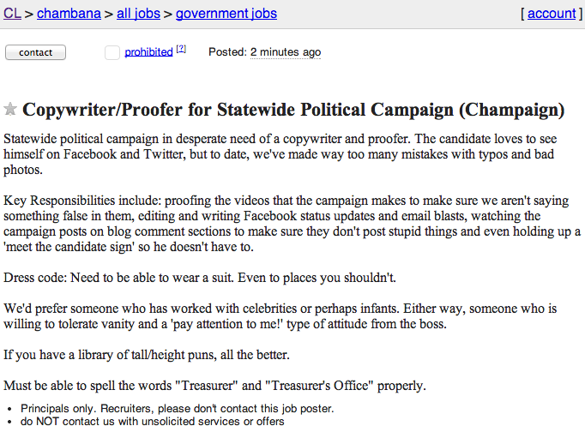
Task: Favorite this posting with the star icon
Action: click(x=10, y=109)
